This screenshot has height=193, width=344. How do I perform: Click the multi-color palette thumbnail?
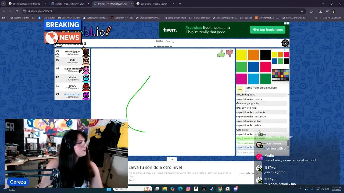click(280, 75)
